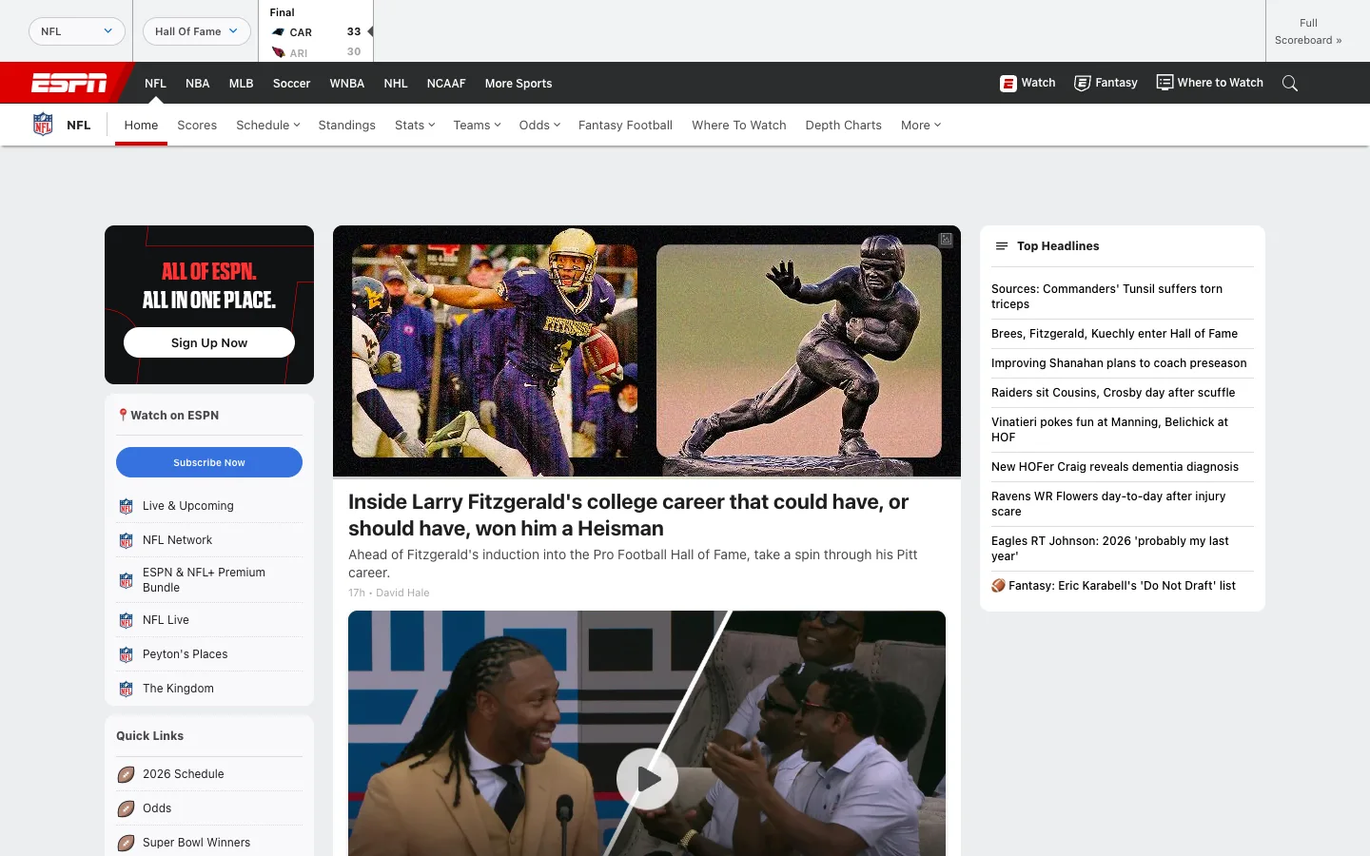
Task: Open the Eagles RT Johnson 2026 headline
Action: (x=1110, y=549)
